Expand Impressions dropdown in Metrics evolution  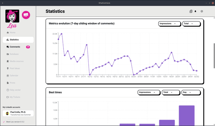pyautogui.click(x=169, y=24)
